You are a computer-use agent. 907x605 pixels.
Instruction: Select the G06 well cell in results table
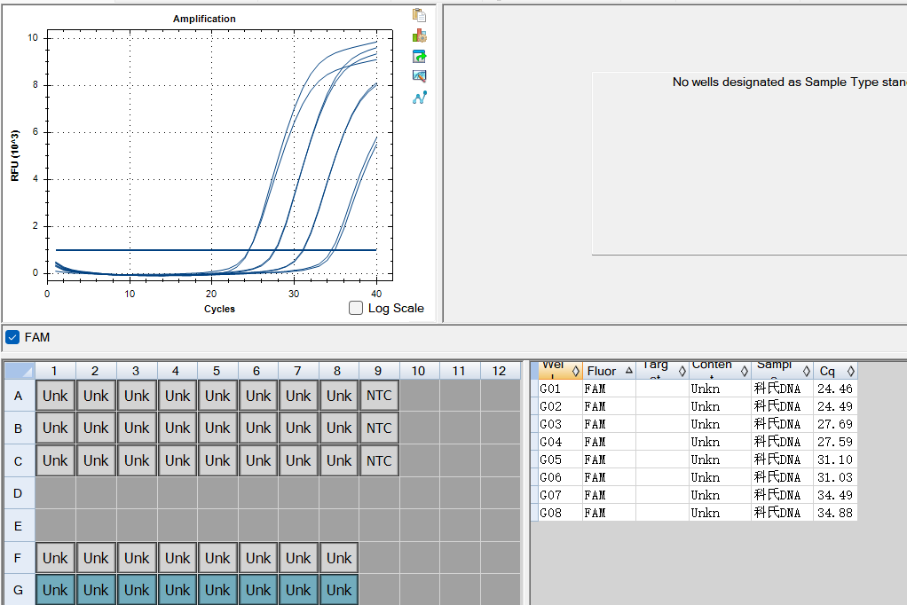point(560,477)
